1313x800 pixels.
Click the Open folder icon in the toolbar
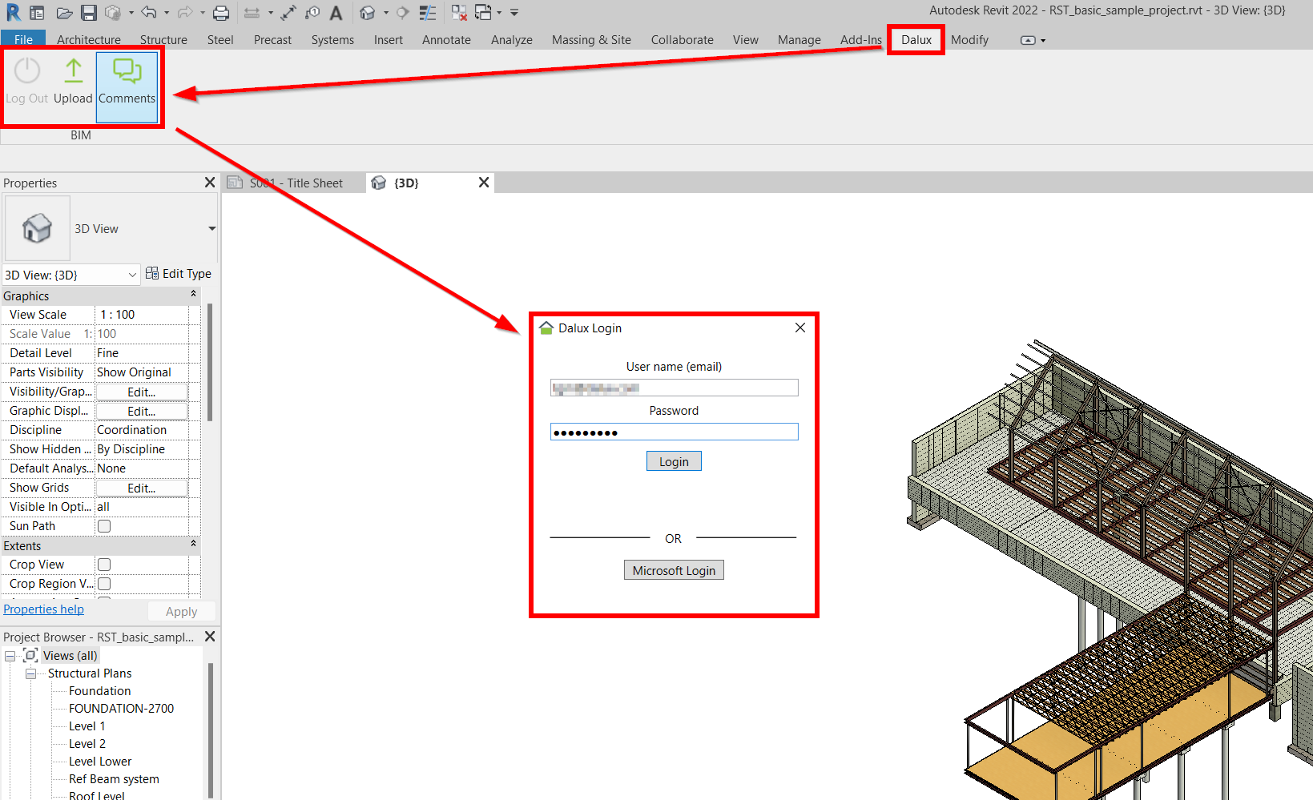[x=65, y=13]
